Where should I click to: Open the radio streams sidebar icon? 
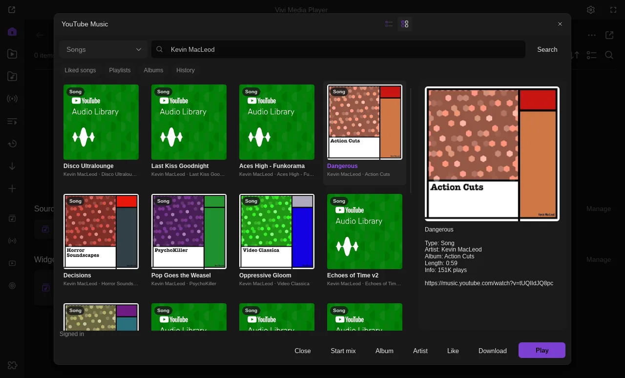click(x=12, y=99)
